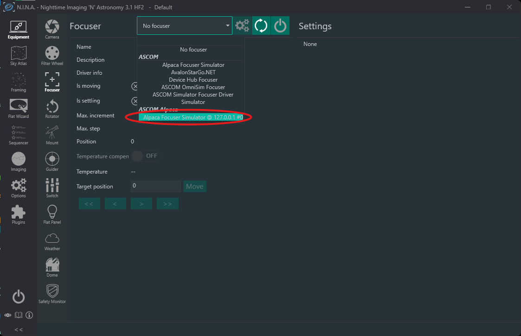Select Alpaca Focuser Simulator @ 127.0.0.1 #0

(191, 117)
